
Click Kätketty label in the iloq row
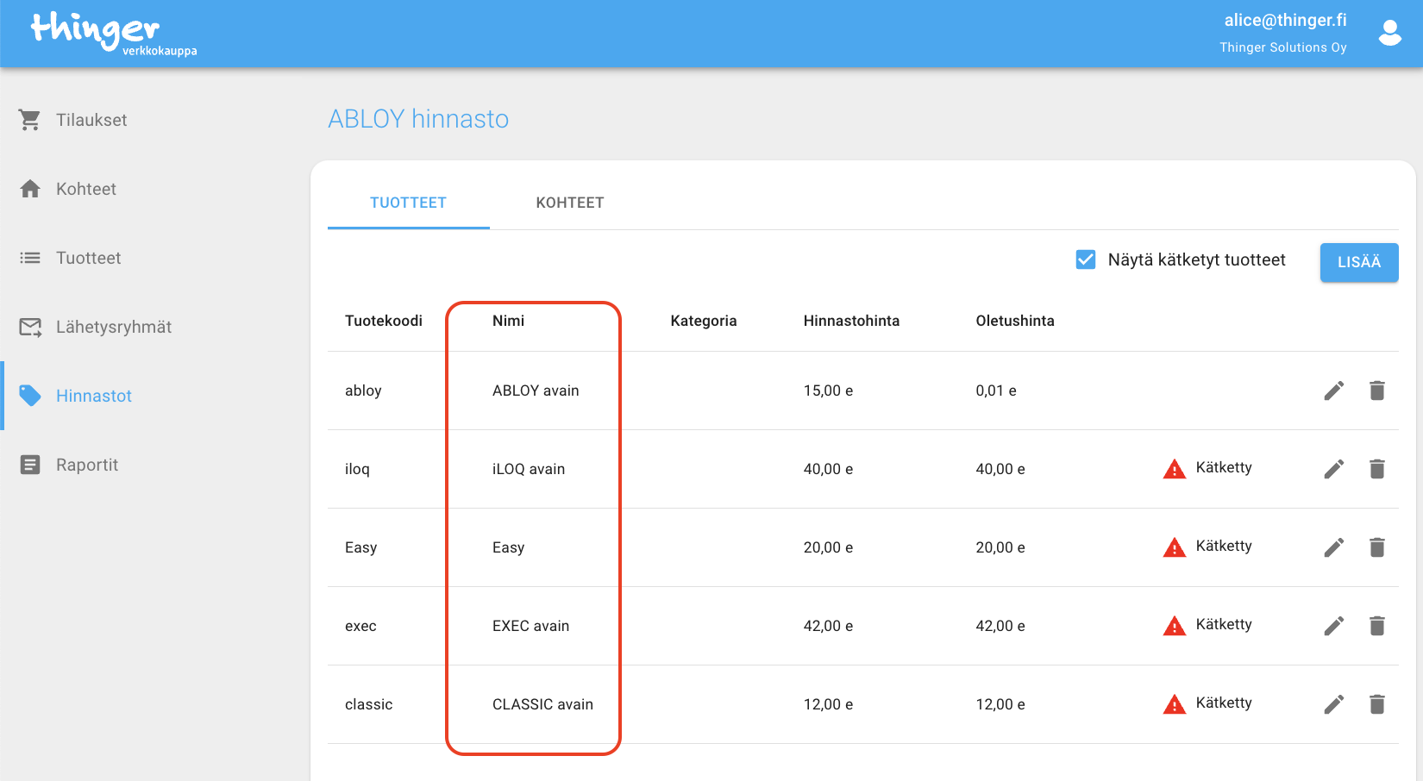pyautogui.click(x=1224, y=467)
